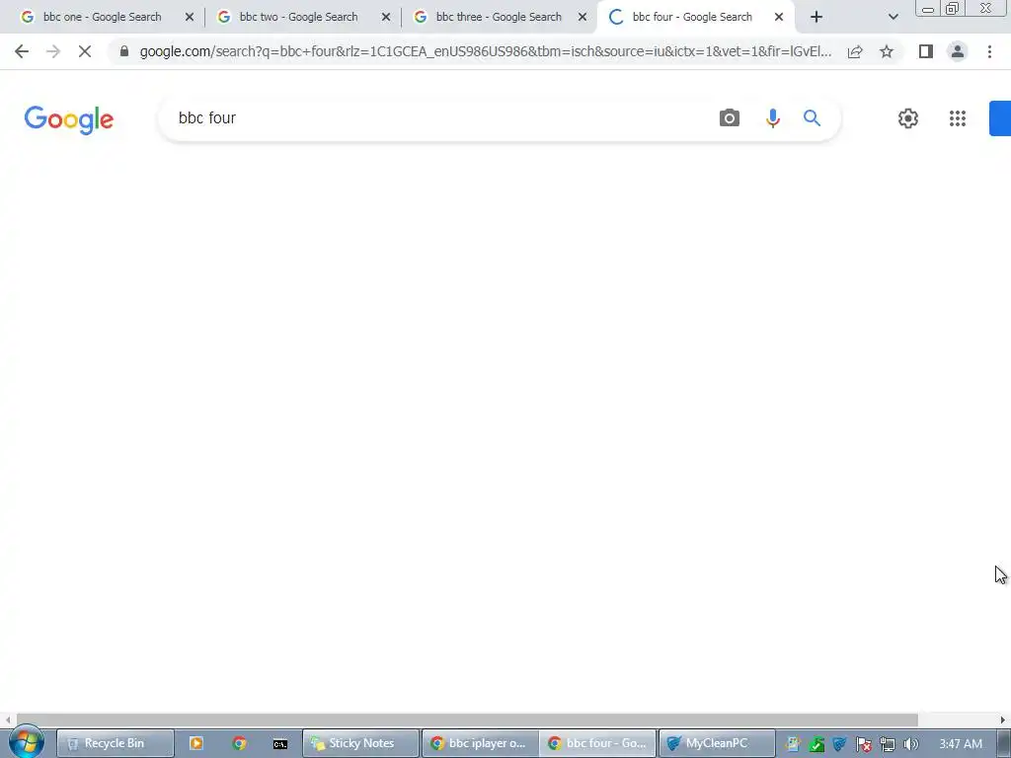Close the bbc three tab

[x=583, y=18]
